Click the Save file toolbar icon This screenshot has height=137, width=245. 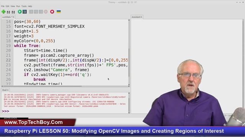tap(13, 12)
